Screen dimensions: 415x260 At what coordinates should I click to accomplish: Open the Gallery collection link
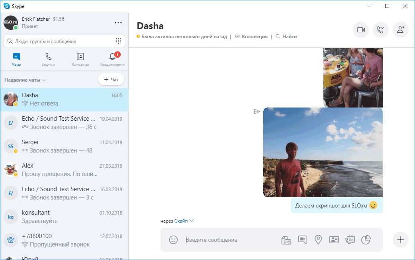pyautogui.click(x=251, y=37)
